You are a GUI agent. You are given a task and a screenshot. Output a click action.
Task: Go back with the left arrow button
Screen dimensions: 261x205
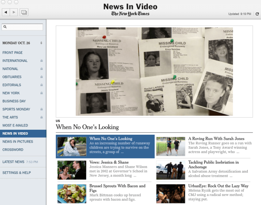pos(6,12)
